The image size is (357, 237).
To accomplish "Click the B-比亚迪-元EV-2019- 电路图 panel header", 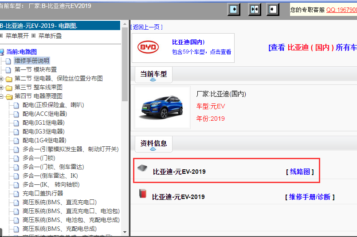I will pos(60,26).
